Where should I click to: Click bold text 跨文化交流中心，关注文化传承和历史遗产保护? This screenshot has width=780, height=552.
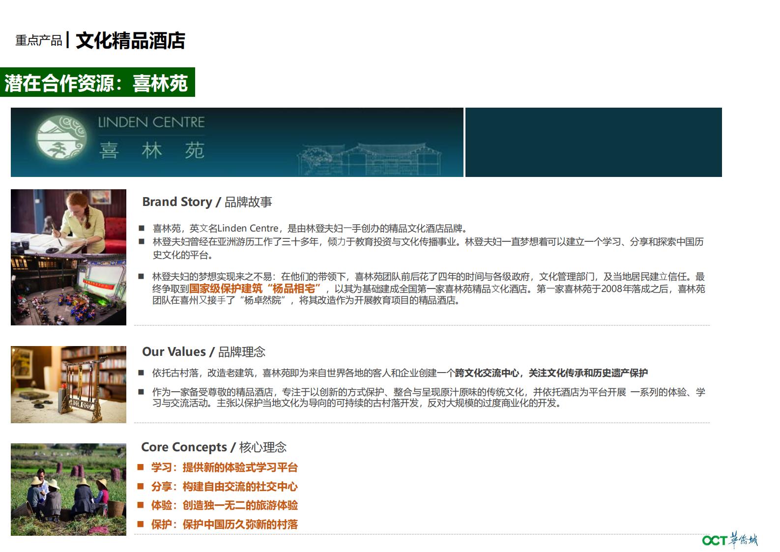point(551,373)
